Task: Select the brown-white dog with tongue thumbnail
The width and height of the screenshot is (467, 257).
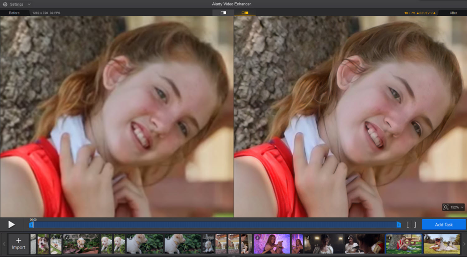Action: tap(43, 244)
